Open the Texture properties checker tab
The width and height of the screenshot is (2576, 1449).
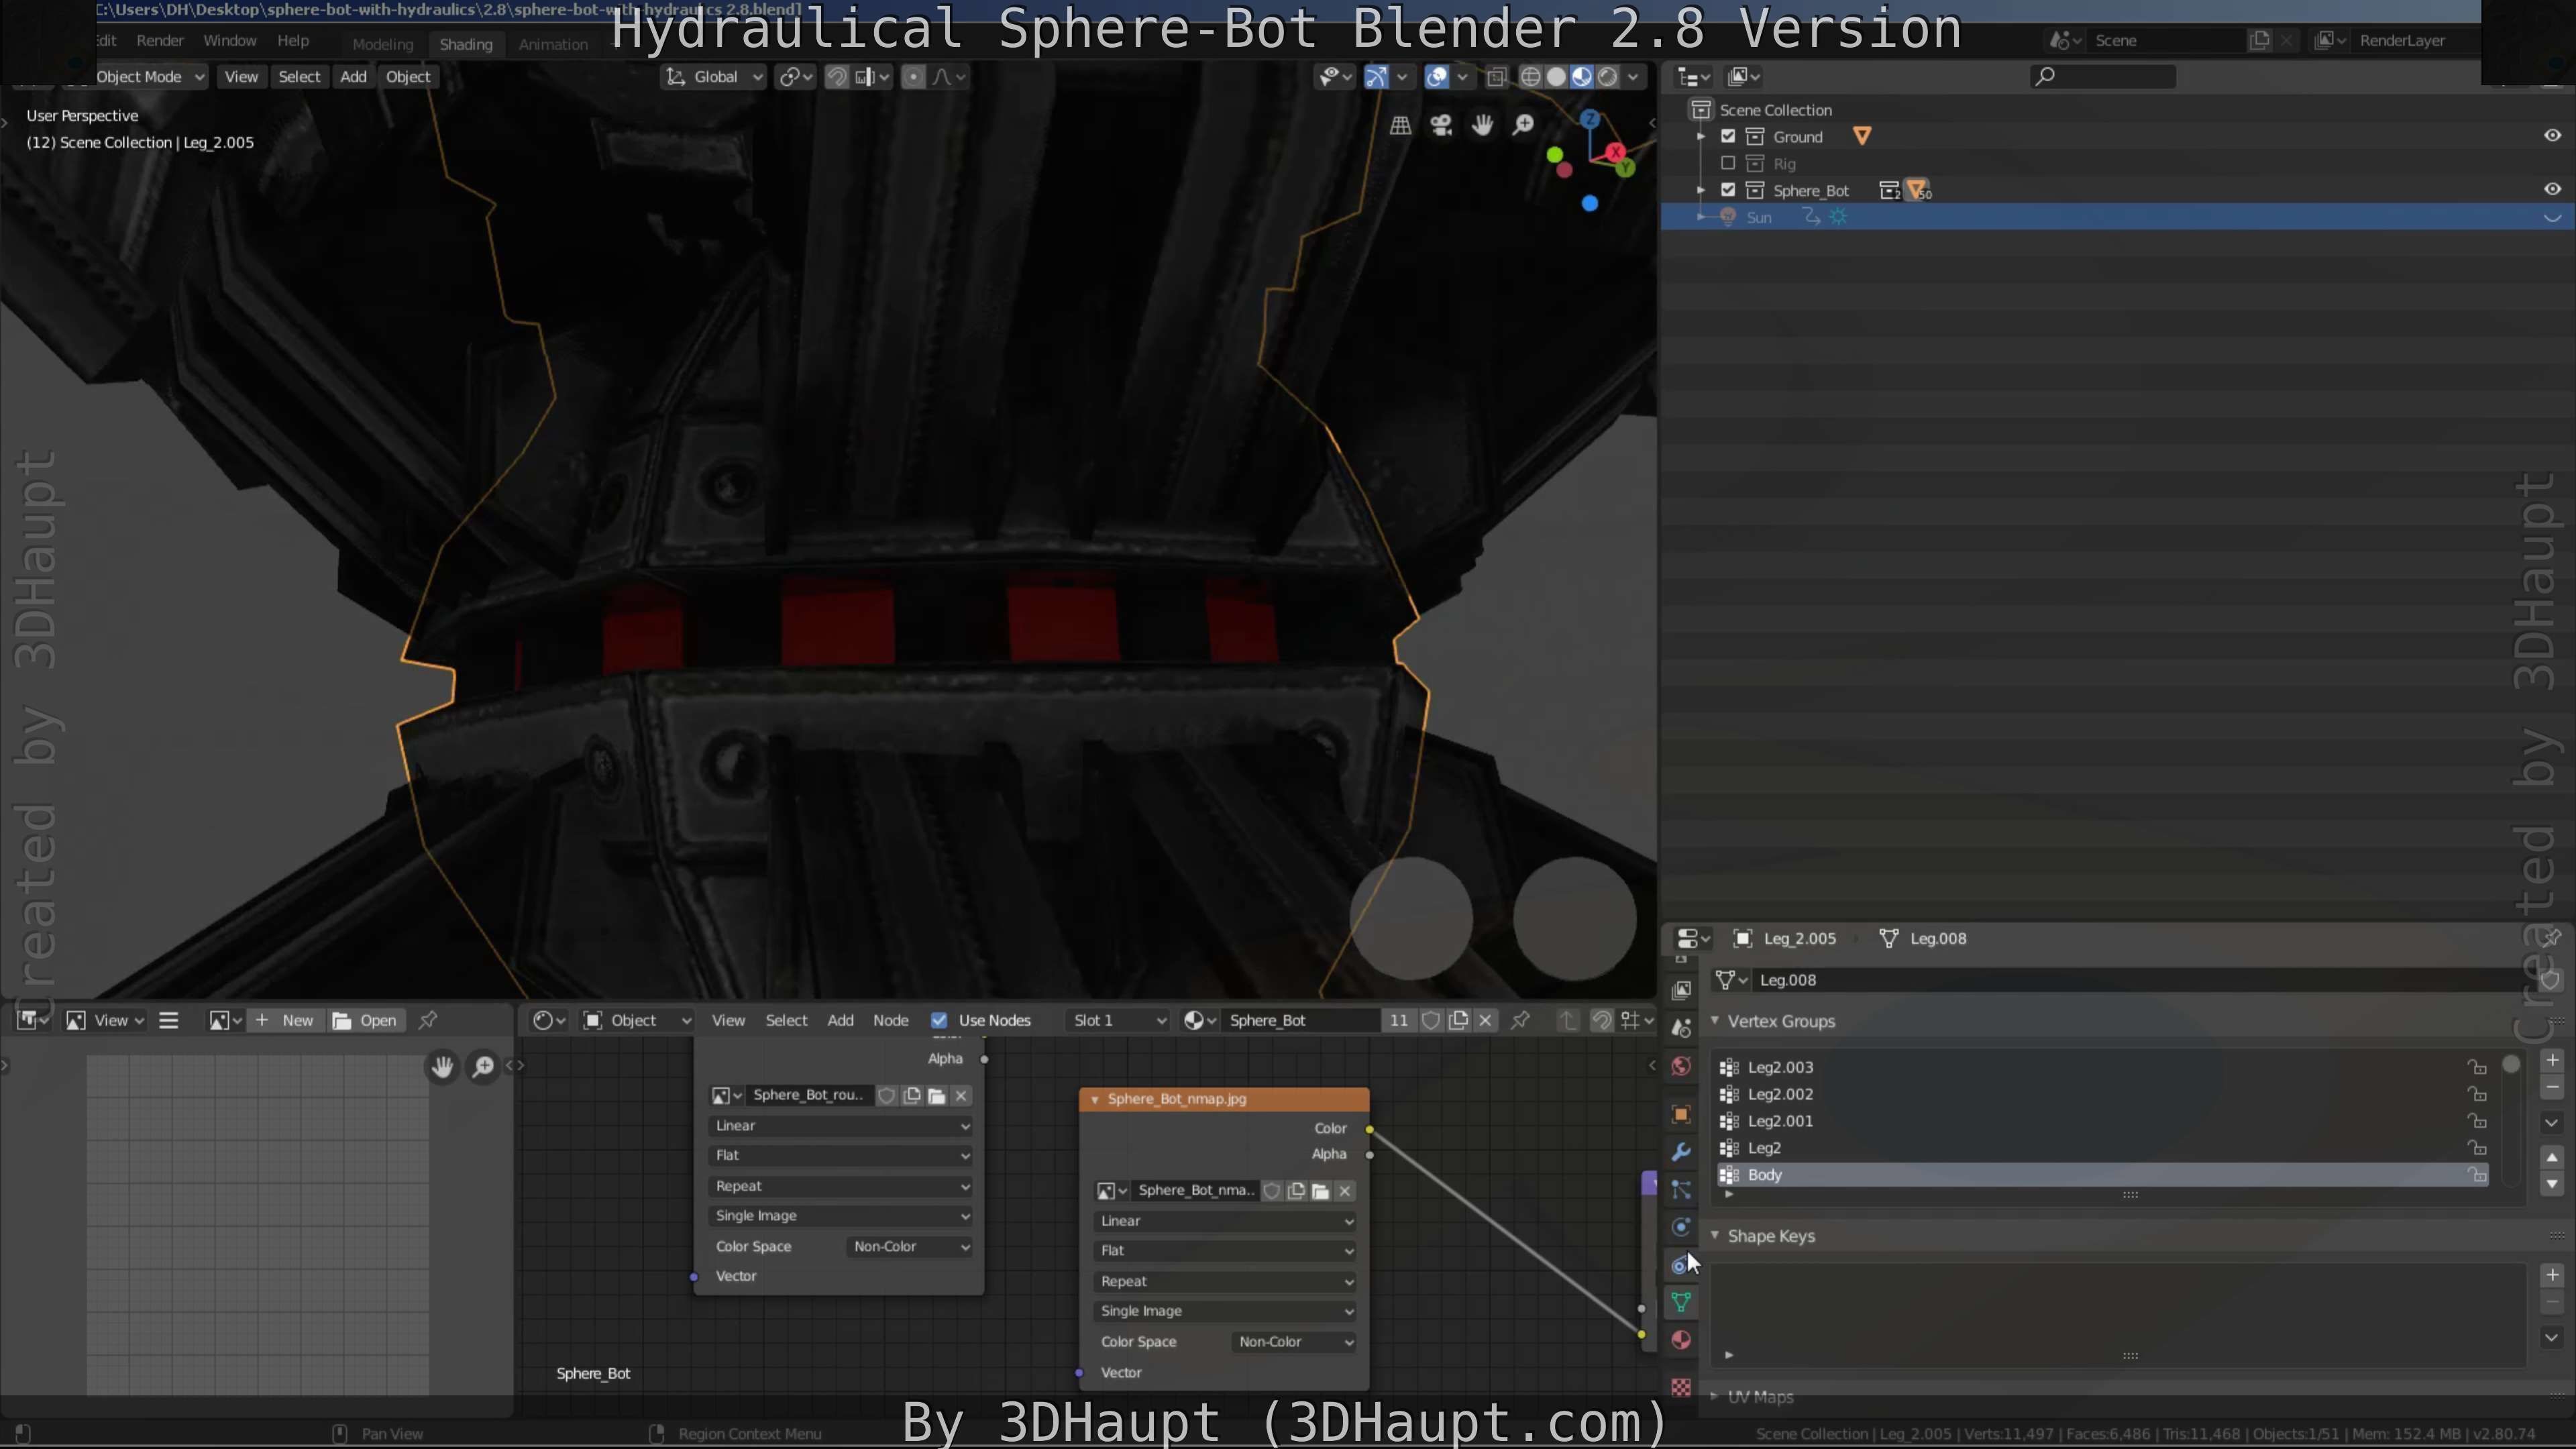(x=1681, y=1387)
